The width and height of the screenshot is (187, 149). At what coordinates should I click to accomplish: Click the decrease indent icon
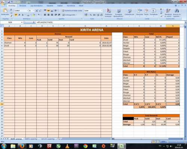(56, 15)
